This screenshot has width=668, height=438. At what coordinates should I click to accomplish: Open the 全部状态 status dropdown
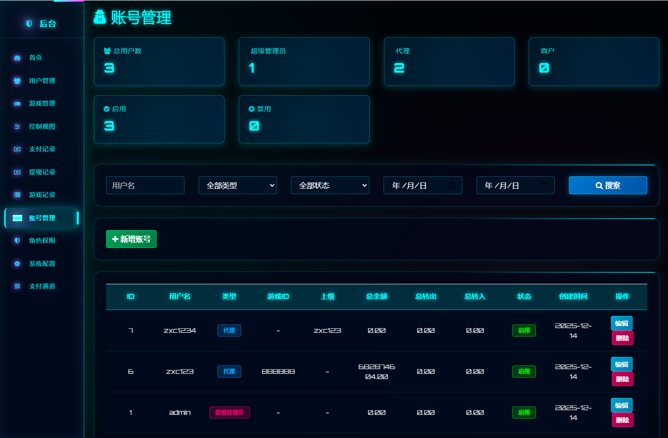tap(330, 185)
